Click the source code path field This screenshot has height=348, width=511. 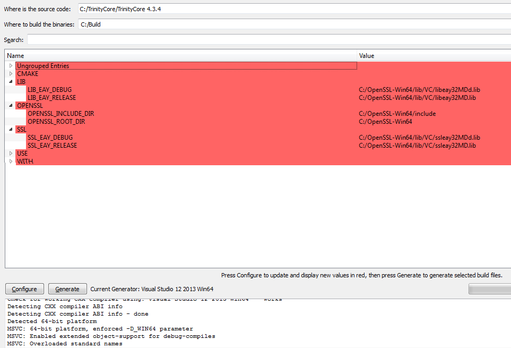[292, 9]
